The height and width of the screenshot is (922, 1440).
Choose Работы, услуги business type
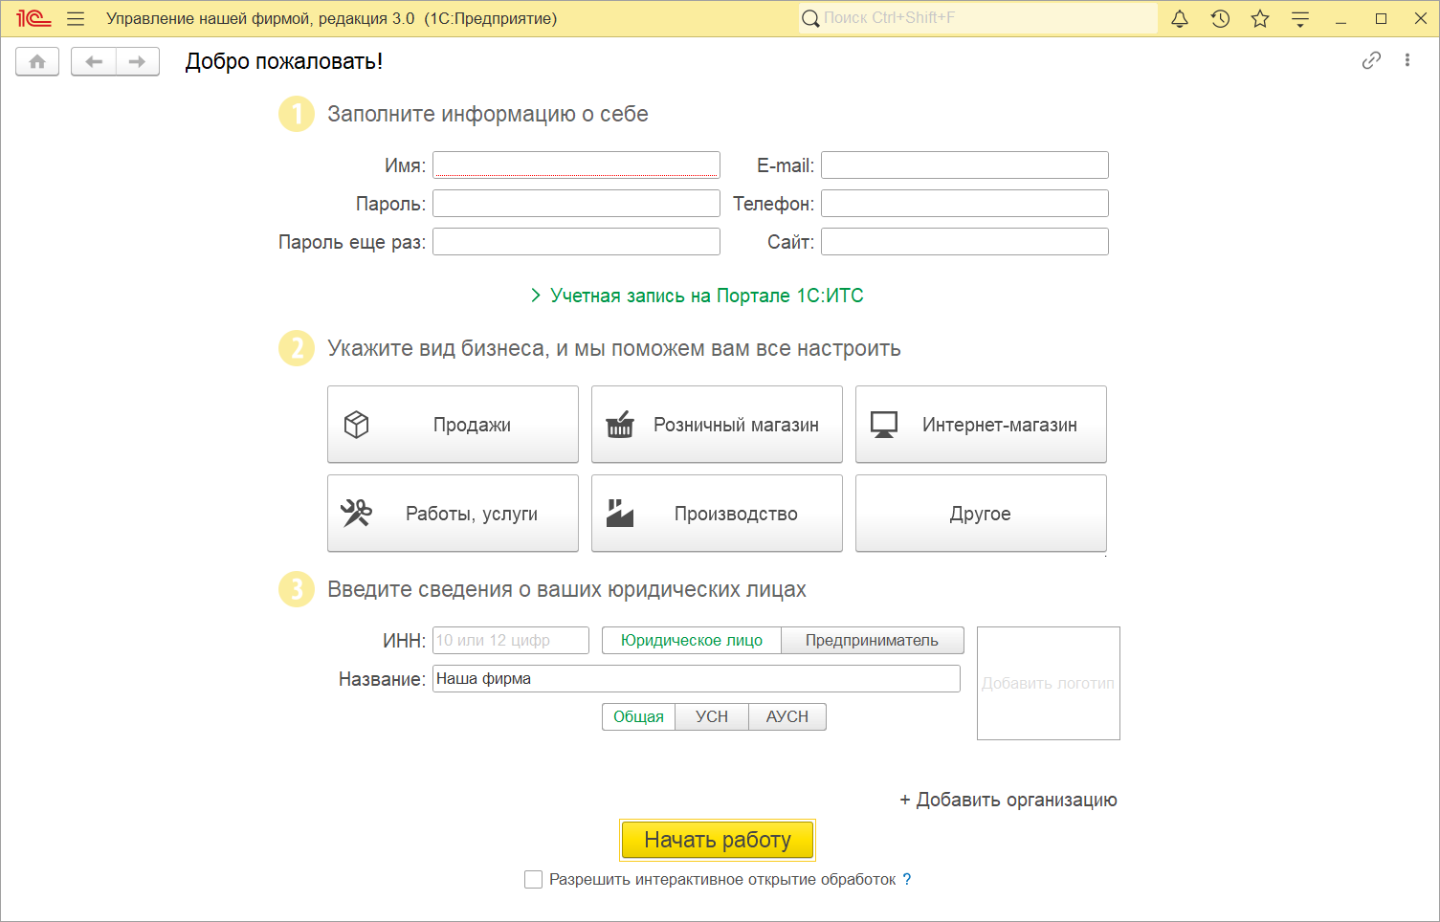tap(453, 514)
